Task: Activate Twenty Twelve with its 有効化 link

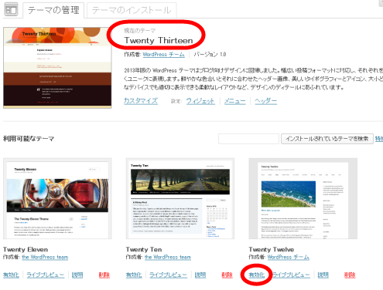Action: pyautogui.click(x=257, y=275)
